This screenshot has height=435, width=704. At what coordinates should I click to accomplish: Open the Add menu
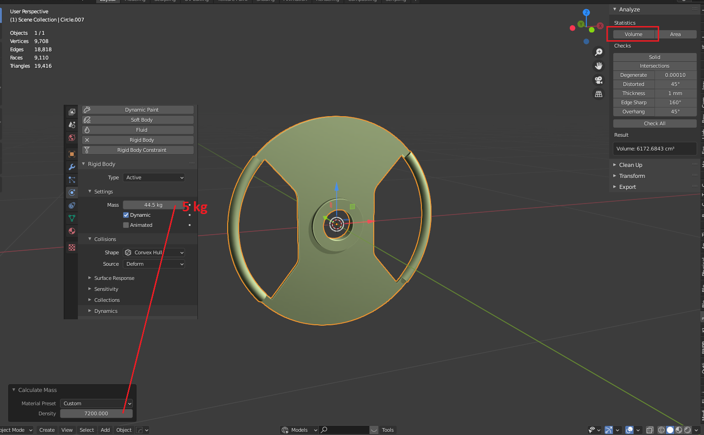pyautogui.click(x=105, y=430)
